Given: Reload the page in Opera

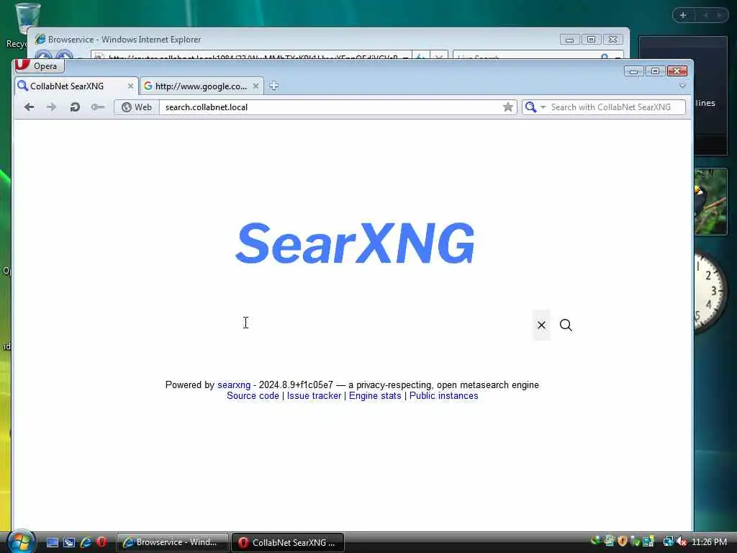Looking at the screenshot, I should point(75,107).
